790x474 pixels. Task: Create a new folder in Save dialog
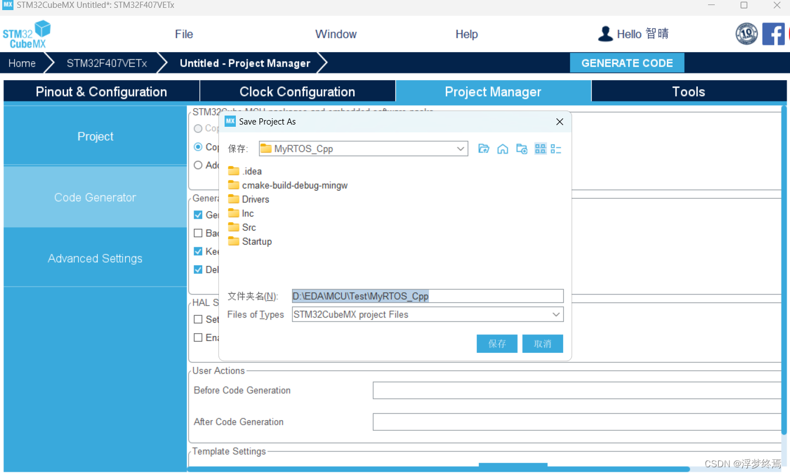[522, 149]
